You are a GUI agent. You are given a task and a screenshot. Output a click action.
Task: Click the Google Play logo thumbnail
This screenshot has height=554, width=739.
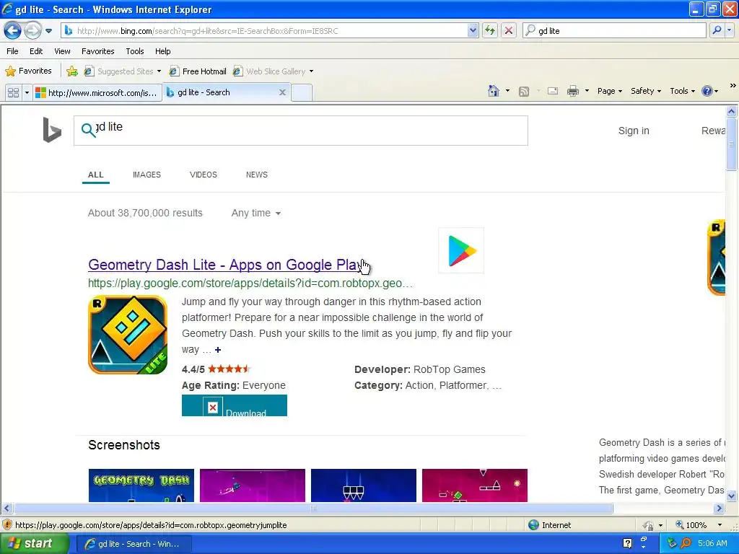coord(461,250)
